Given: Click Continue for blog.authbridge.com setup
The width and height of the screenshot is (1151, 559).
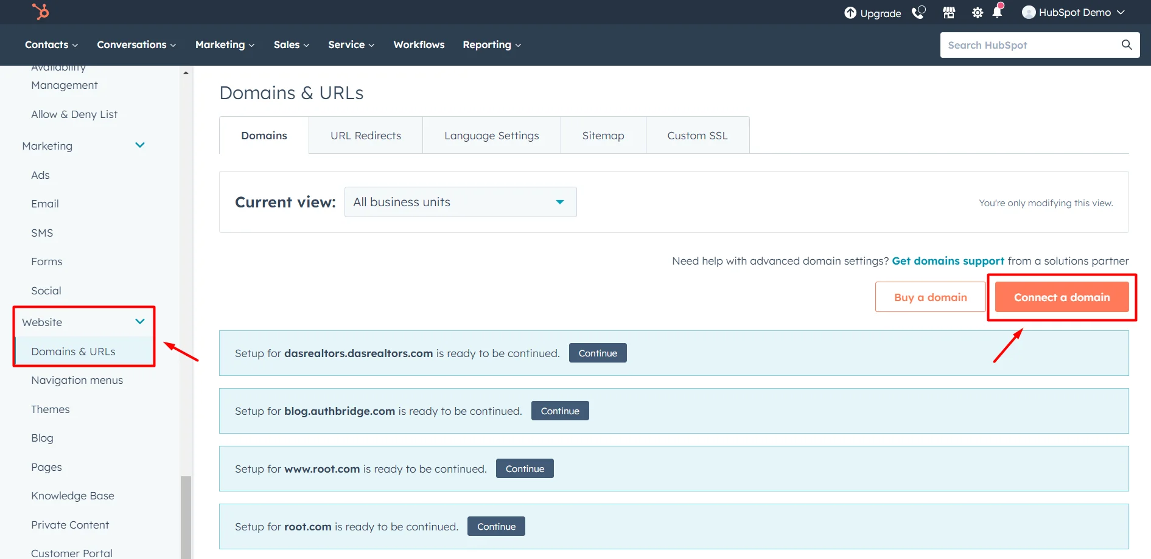Looking at the screenshot, I should click(559, 411).
